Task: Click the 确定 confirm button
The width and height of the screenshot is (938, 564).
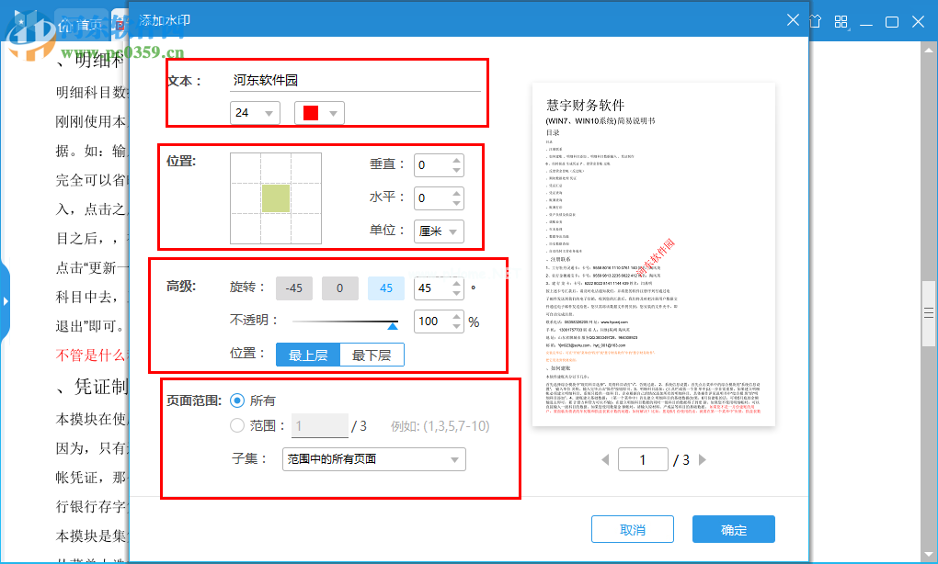Action: tap(733, 529)
